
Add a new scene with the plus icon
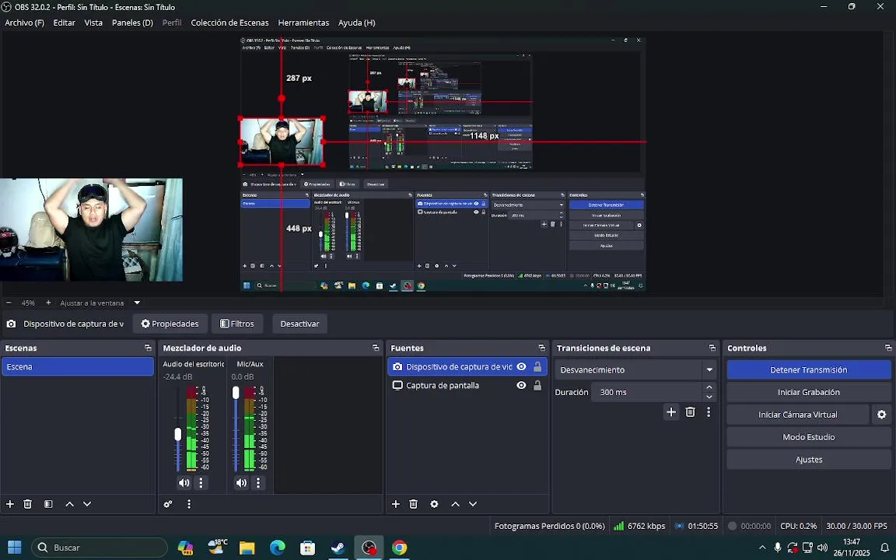point(9,504)
